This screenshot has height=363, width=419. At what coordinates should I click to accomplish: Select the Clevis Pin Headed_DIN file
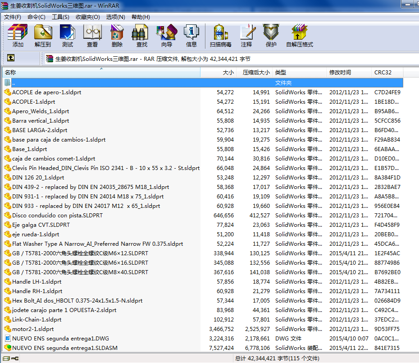(x=106, y=168)
